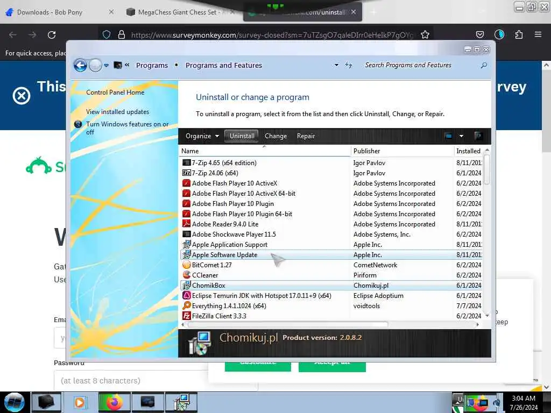Click the voidtools publisher cell
Image resolution: width=551 pixels, height=413 pixels.
click(366, 306)
